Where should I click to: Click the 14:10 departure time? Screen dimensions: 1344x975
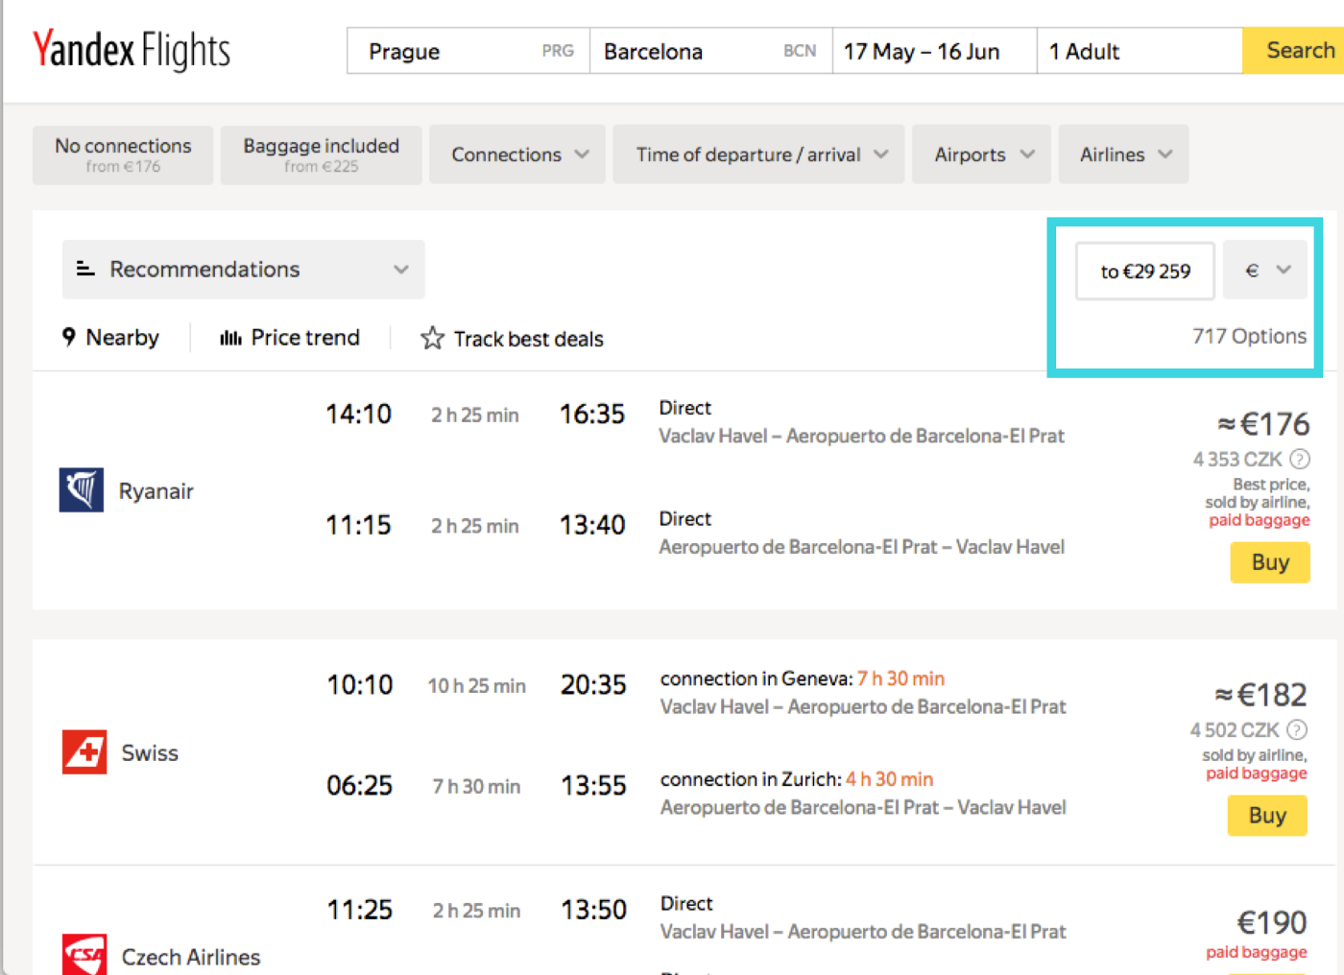pos(358,415)
